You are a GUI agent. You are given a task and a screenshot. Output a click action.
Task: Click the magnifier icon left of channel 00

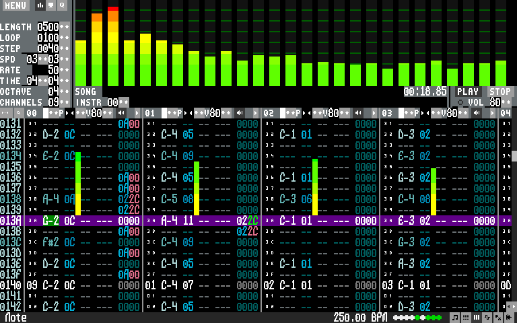(x=18, y=113)
